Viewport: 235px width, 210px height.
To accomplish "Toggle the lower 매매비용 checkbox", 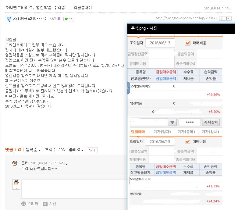I will coord(187,141).
